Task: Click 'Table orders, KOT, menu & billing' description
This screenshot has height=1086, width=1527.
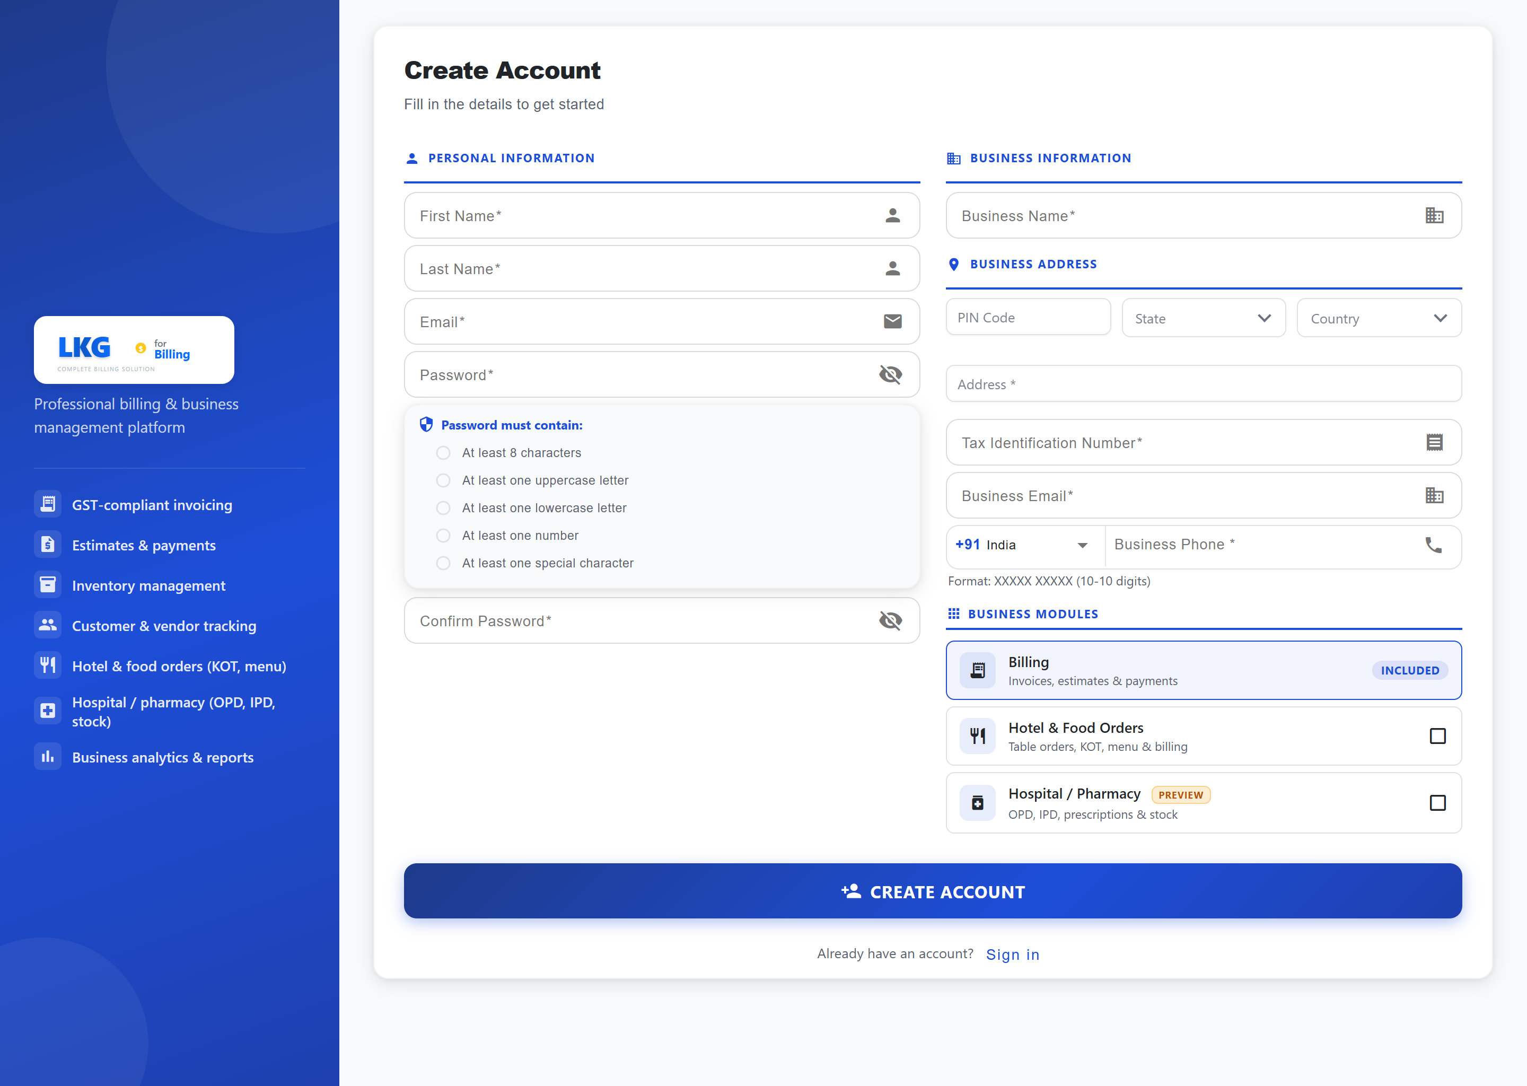Action: [x=1098, y=746]
